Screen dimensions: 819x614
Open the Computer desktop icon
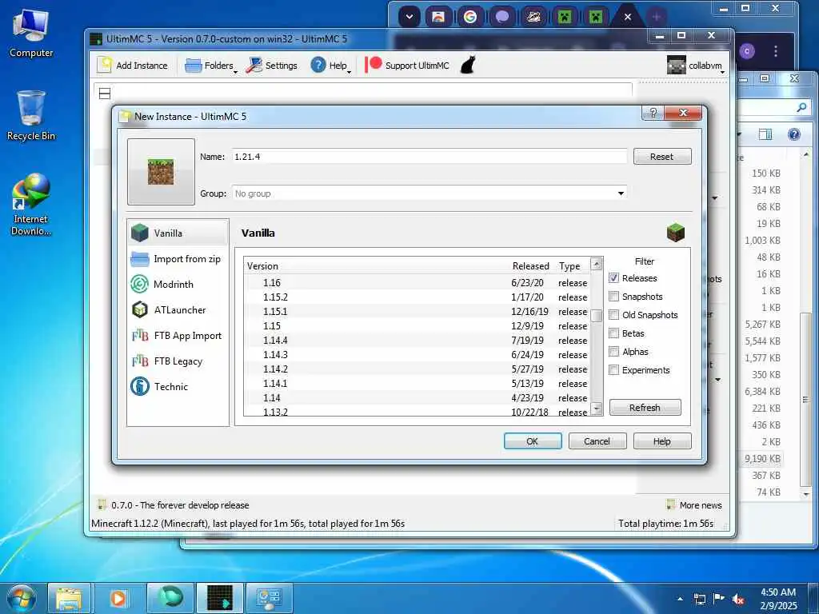point(31,34)
